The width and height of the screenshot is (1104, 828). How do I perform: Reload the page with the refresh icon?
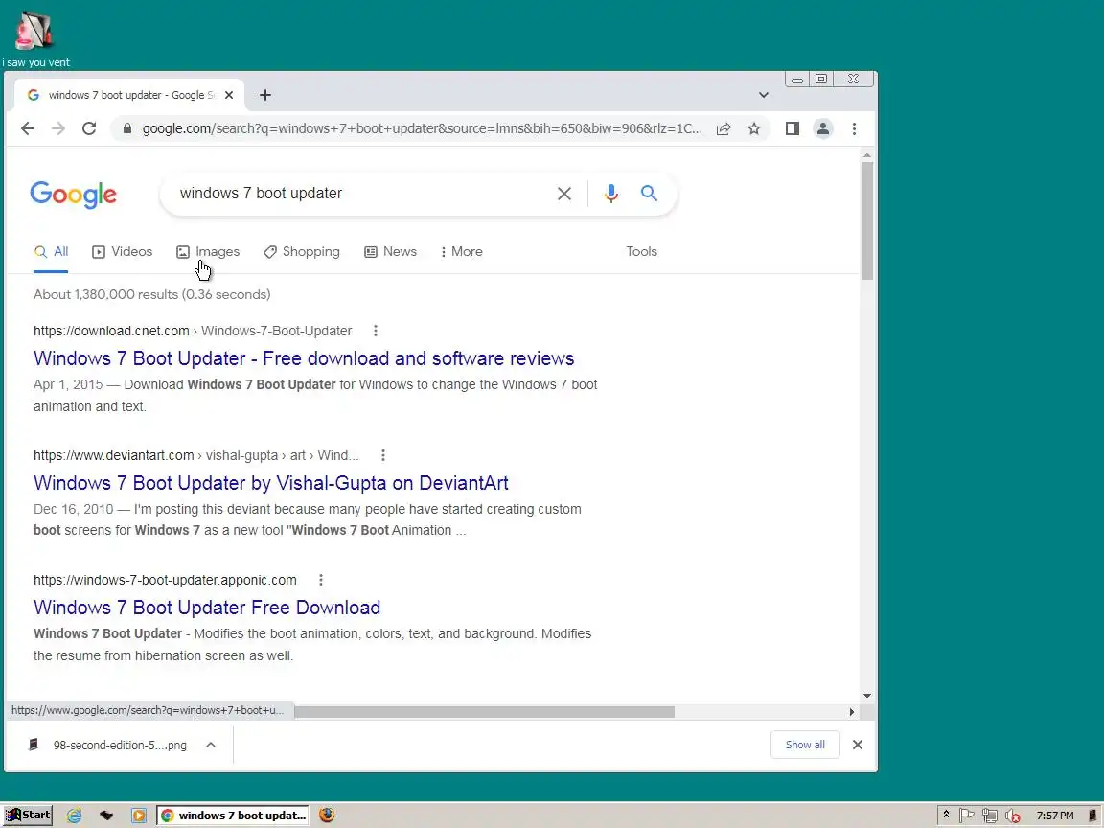[89, 128]
